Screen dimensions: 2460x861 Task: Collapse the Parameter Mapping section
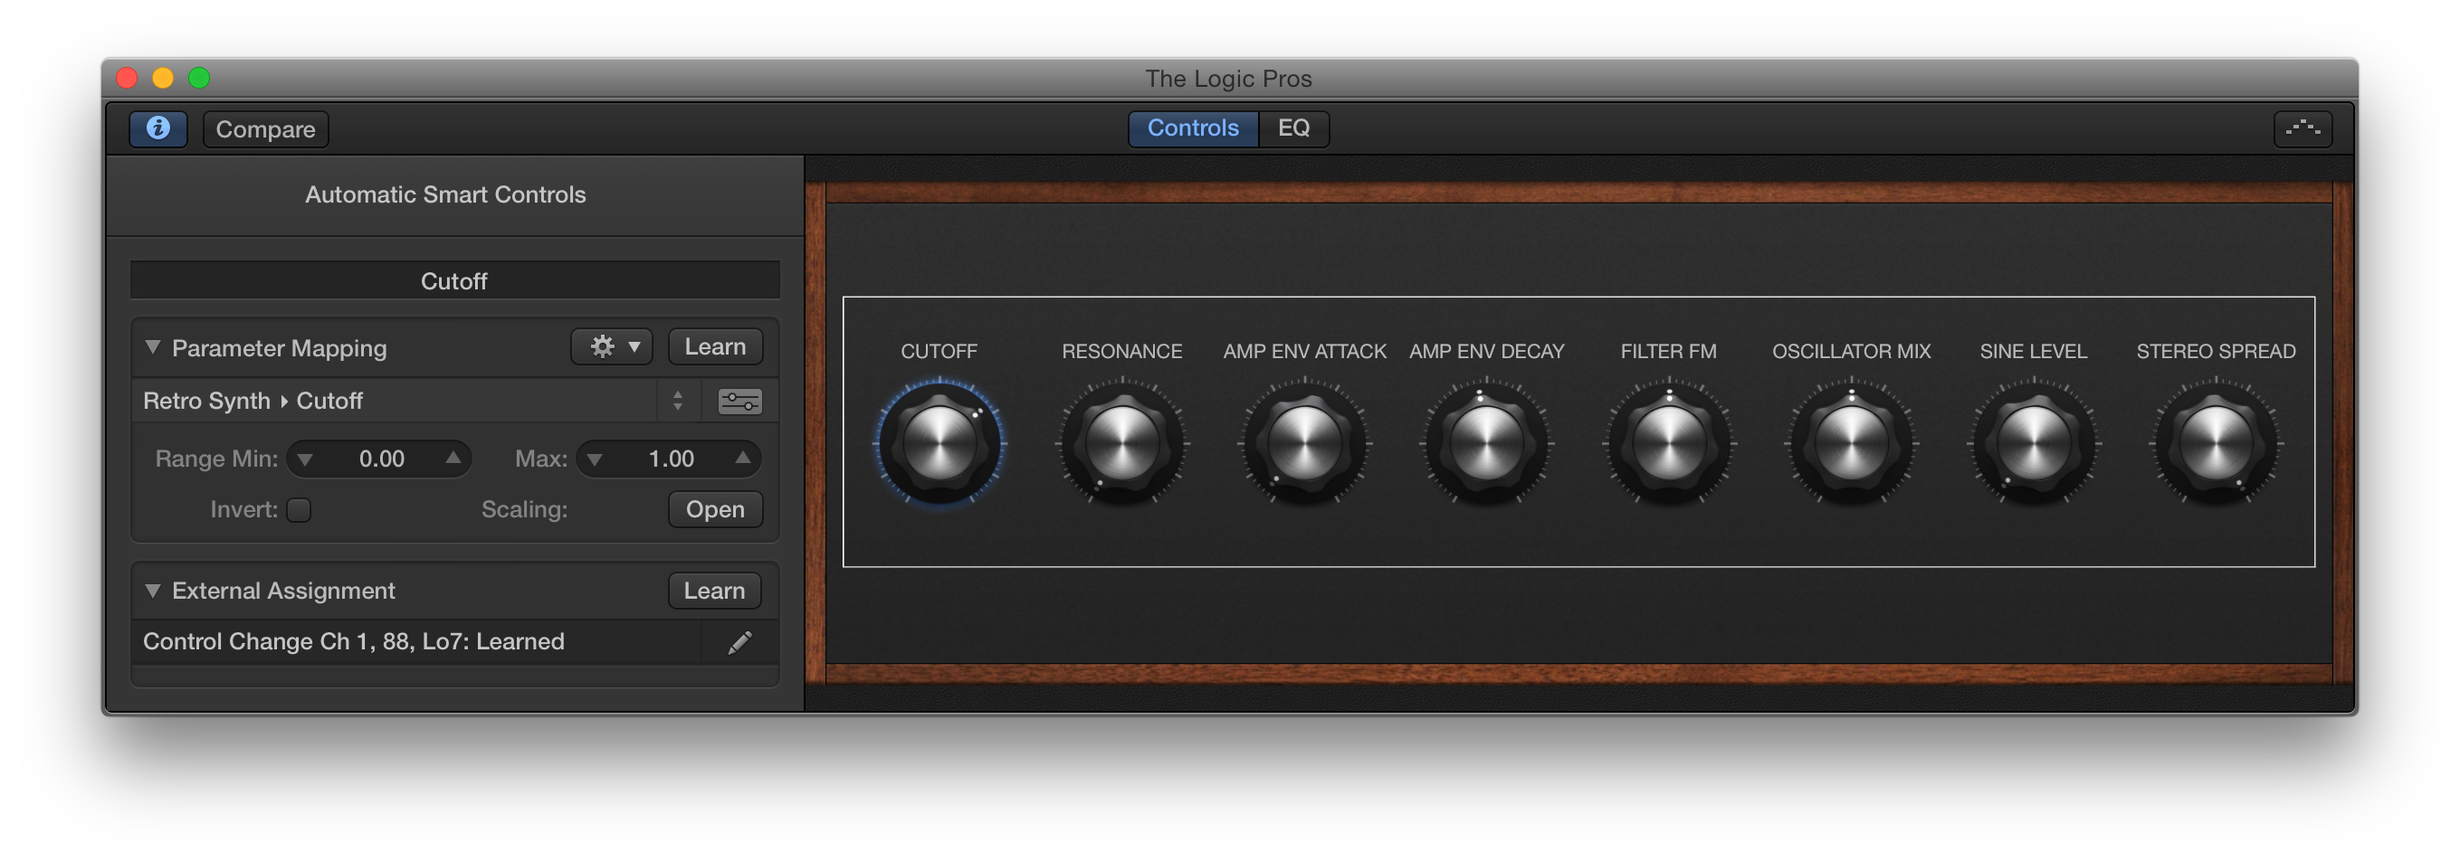153,347
